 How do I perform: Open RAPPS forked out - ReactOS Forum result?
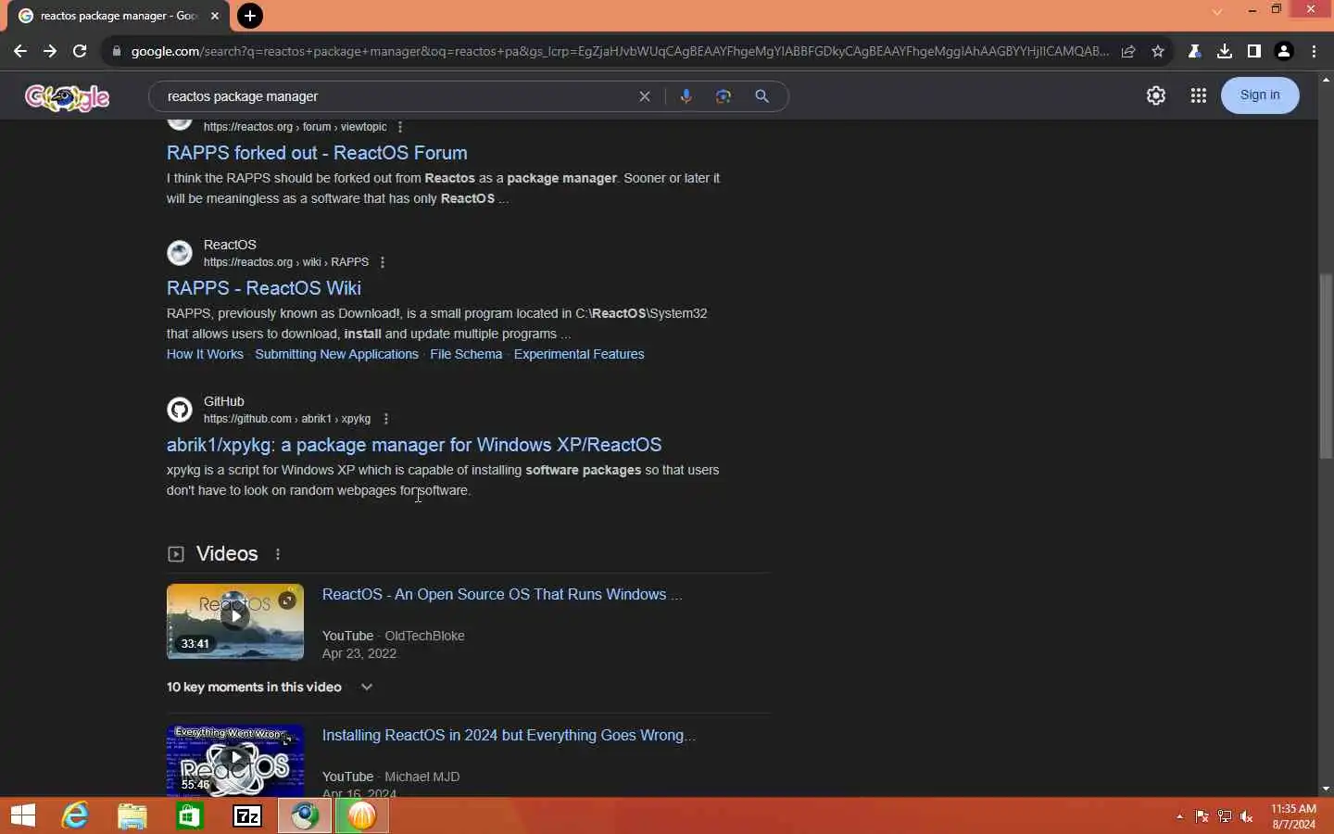tap(317, 153)
